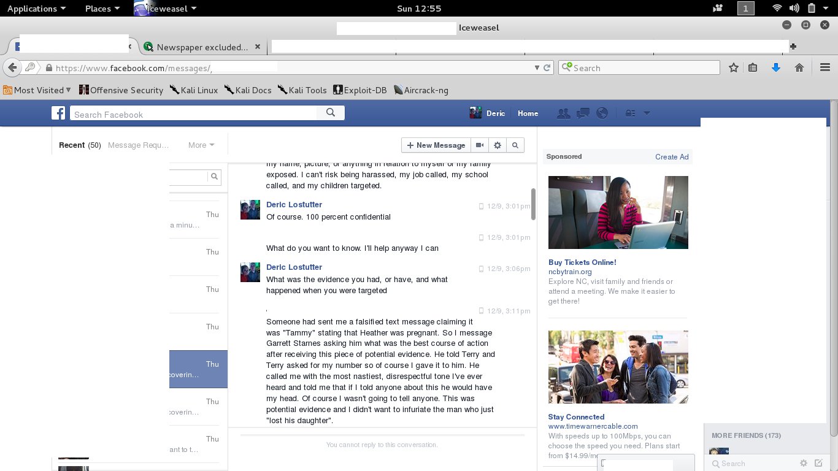
Task: Open Offensive Security bookmark
Action: [x=121, y=90]
